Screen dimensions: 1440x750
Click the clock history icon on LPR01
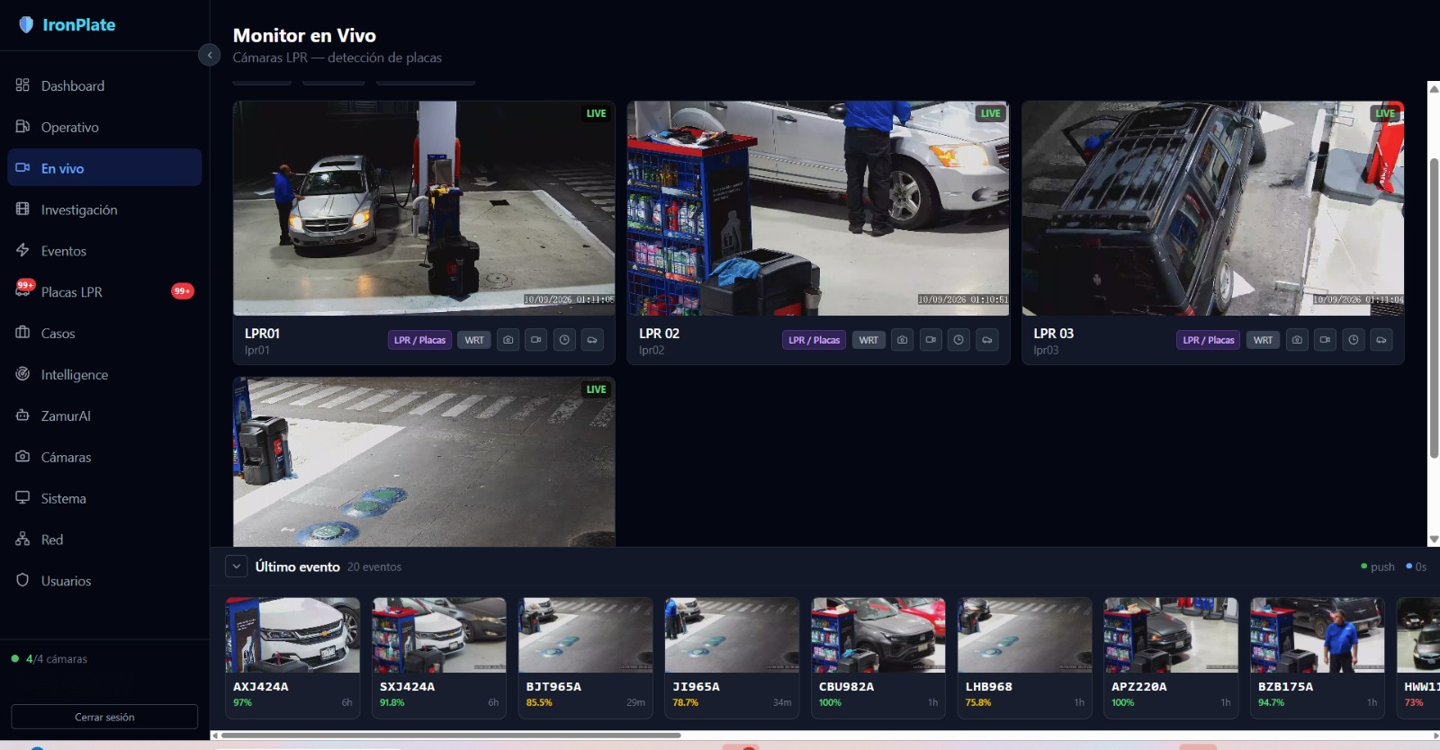coord(564,340)
